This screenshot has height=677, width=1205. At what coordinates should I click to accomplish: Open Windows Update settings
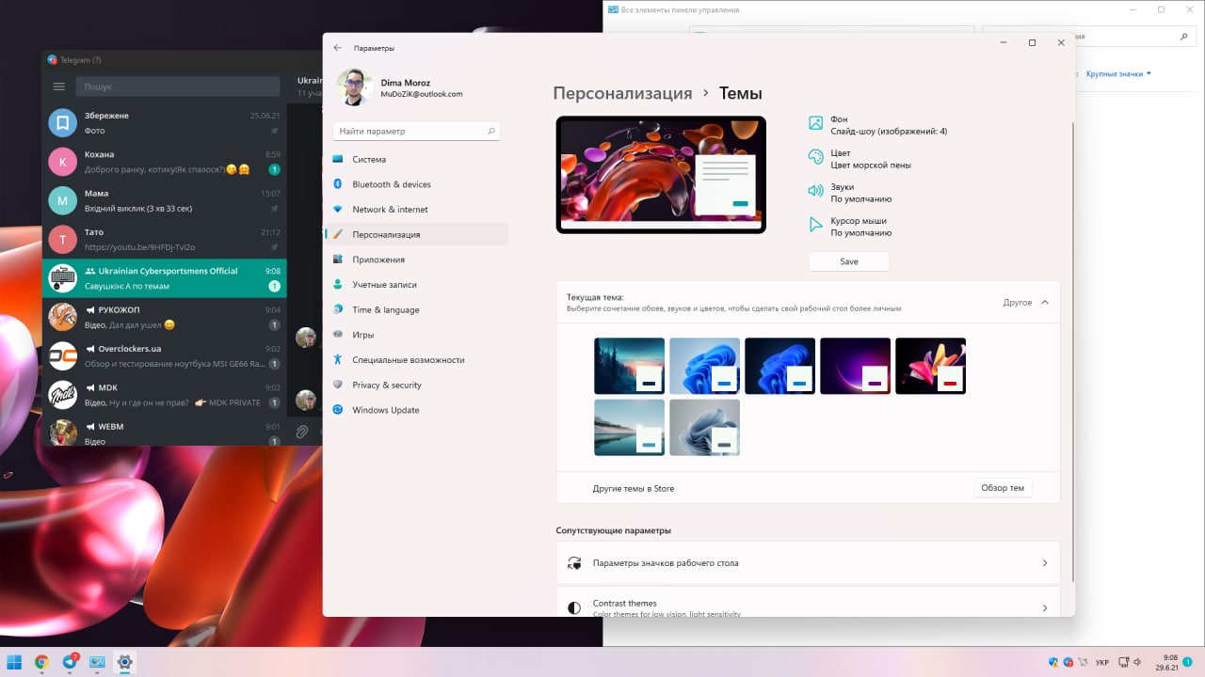click(415, 410)
